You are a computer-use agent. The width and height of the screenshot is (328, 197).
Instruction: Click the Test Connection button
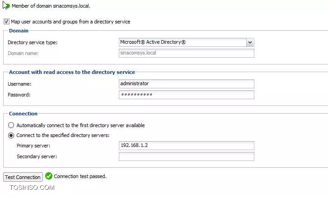[23, 177]
